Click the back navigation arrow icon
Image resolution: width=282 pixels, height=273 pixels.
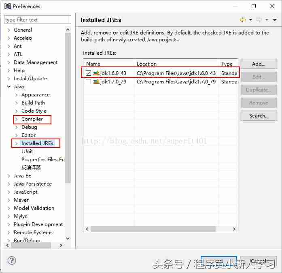click(243, 19)
